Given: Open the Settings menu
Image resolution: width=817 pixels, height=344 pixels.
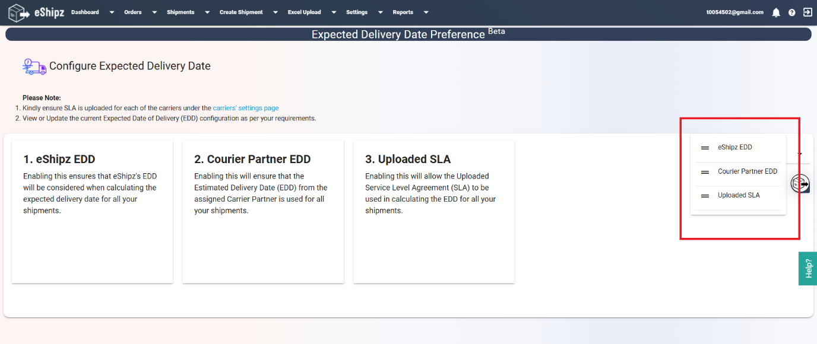Looking at the screenshot, I should tap(357, 12).
